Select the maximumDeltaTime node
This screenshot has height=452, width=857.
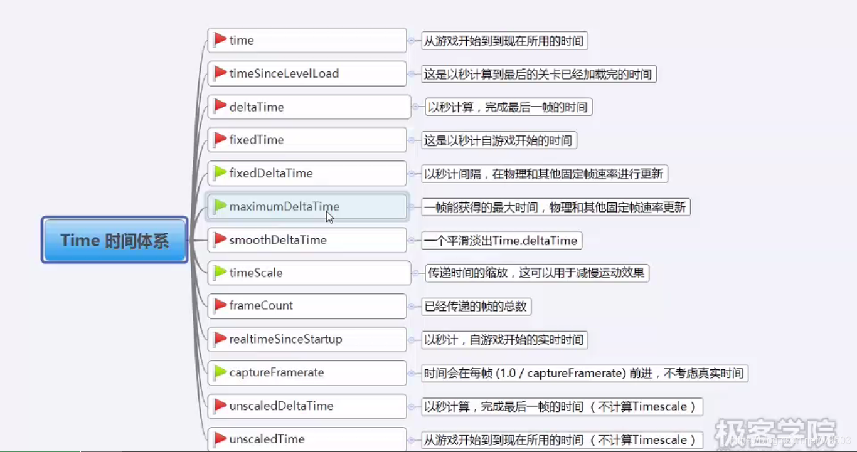pyautogui.click(x=307, y=206)
